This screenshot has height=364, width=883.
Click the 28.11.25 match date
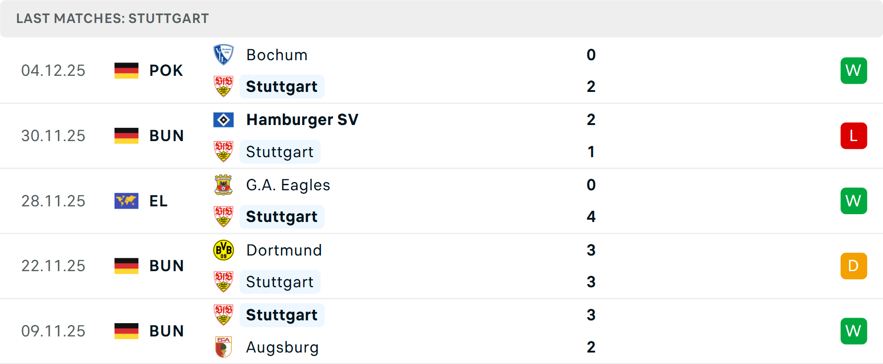click(53, 201)
